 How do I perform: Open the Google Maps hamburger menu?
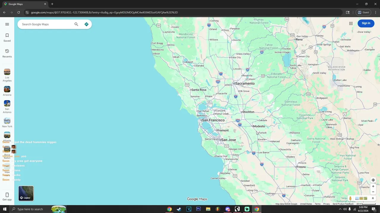(7, 24)
